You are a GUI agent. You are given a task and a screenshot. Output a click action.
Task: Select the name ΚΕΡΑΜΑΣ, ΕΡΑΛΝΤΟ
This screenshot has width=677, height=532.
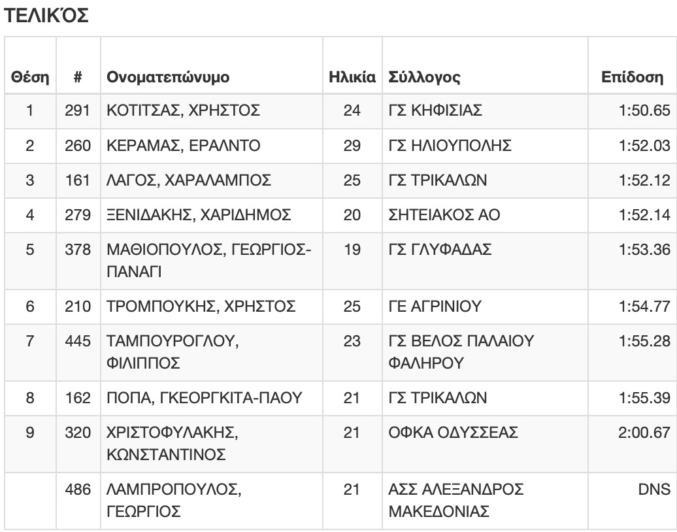tap(183, 146)
